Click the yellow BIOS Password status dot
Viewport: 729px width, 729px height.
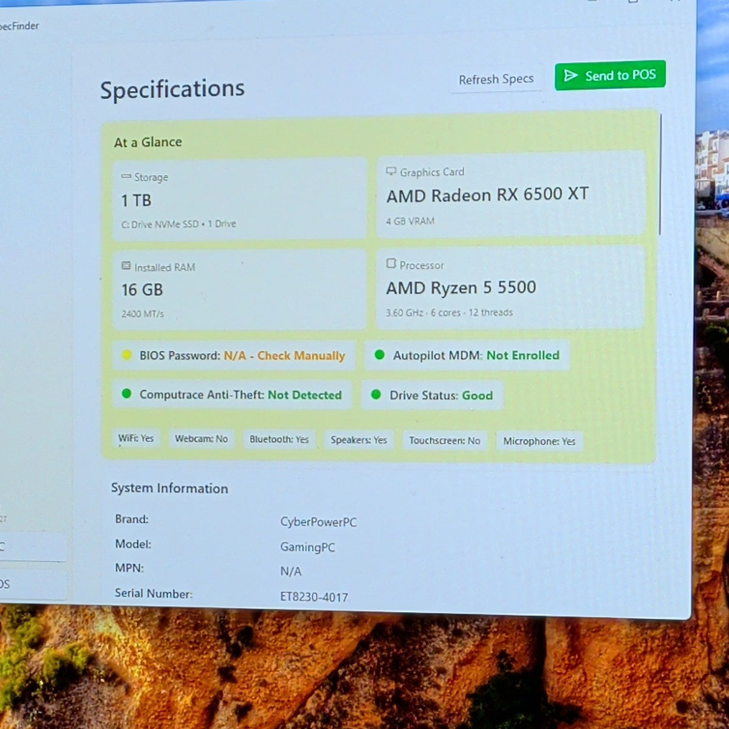(126, 355)
